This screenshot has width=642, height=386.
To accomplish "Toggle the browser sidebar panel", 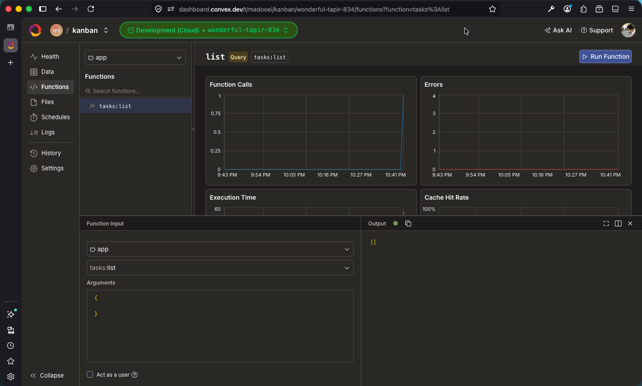I will click(x=43, y=9).
